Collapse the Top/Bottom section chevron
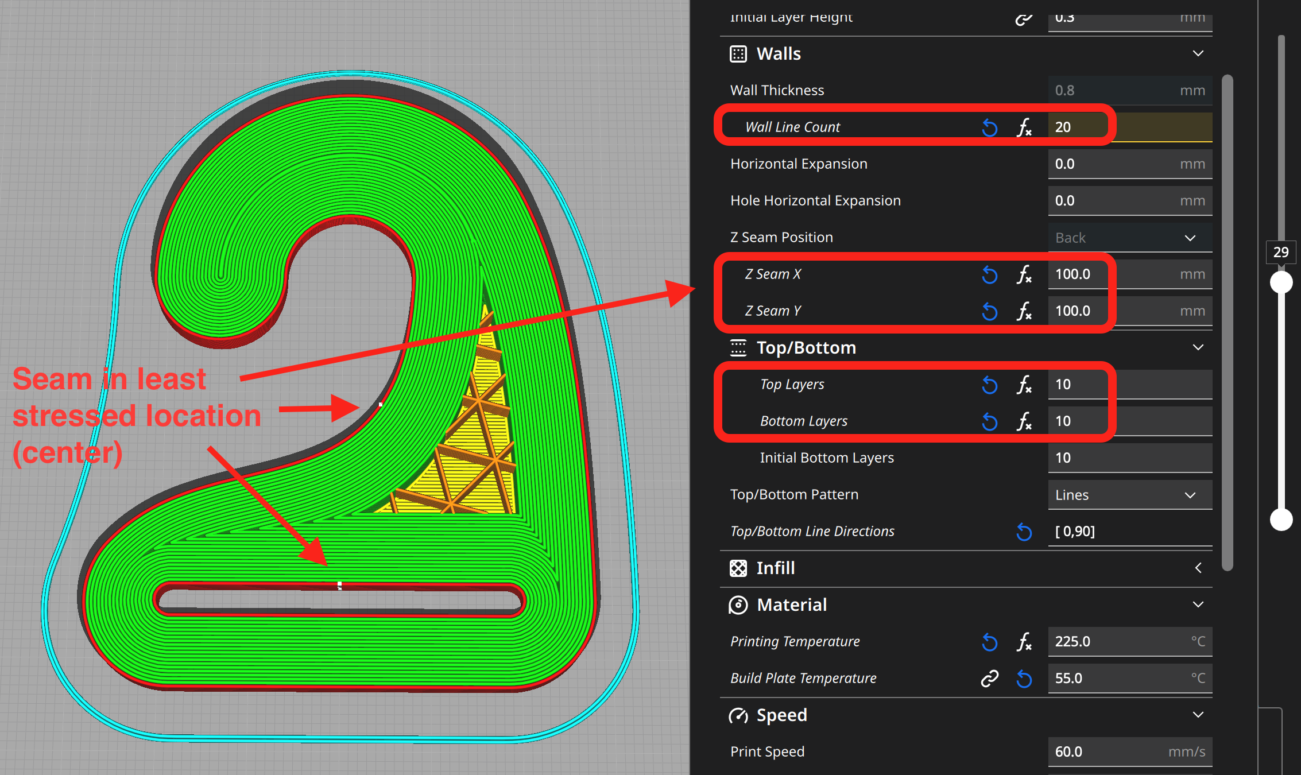Screen dimensions: 1301x775 point(1198,347)
